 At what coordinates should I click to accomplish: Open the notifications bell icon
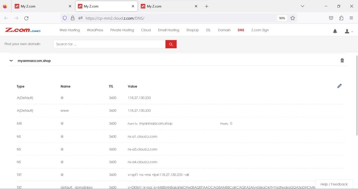tap(335, 31)
